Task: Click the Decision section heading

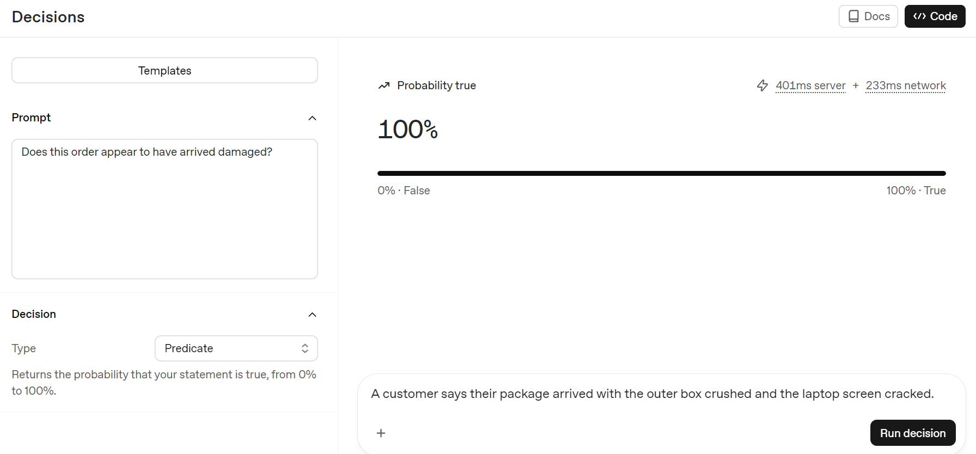Action: 34,314
